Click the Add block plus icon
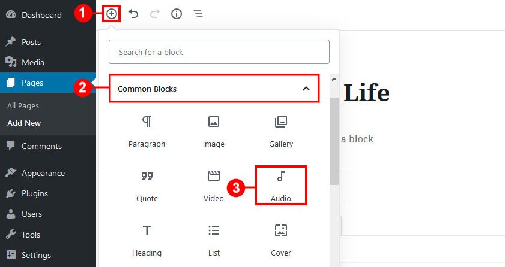Screen dimensions: 505x267 (x=112, y=14)
